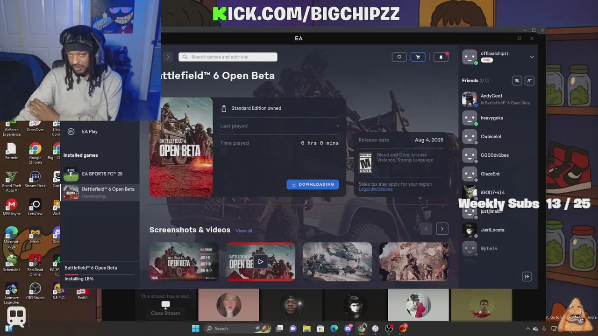Open Grand Theft Auto V desktop shortcut
This screenshot has height=336, width=598.
point(11,182)
